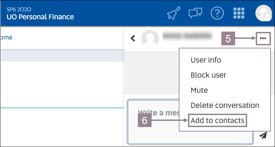Viewport: 275px width, 147px height.
Task: Send message with paper plane icon
Action: tap(263, 135)
